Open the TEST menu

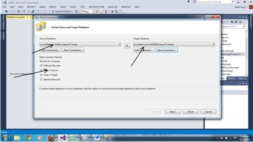[x=83, y=7]
